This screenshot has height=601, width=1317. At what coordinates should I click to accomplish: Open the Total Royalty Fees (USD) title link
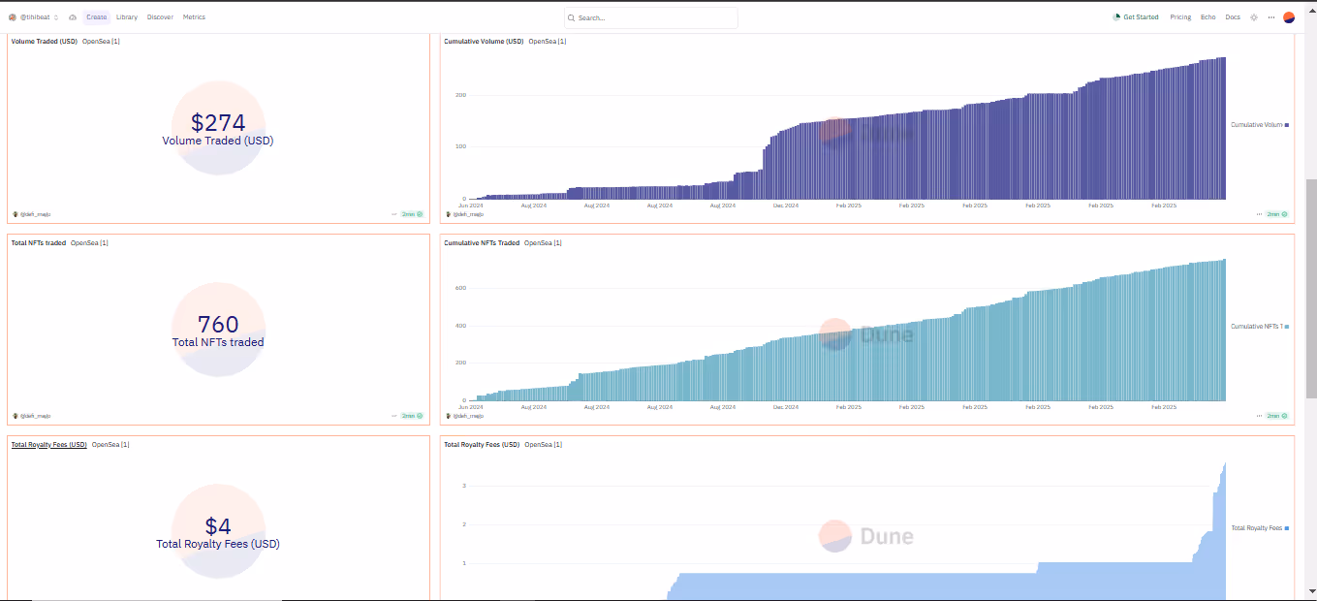[x=48, y=445]
